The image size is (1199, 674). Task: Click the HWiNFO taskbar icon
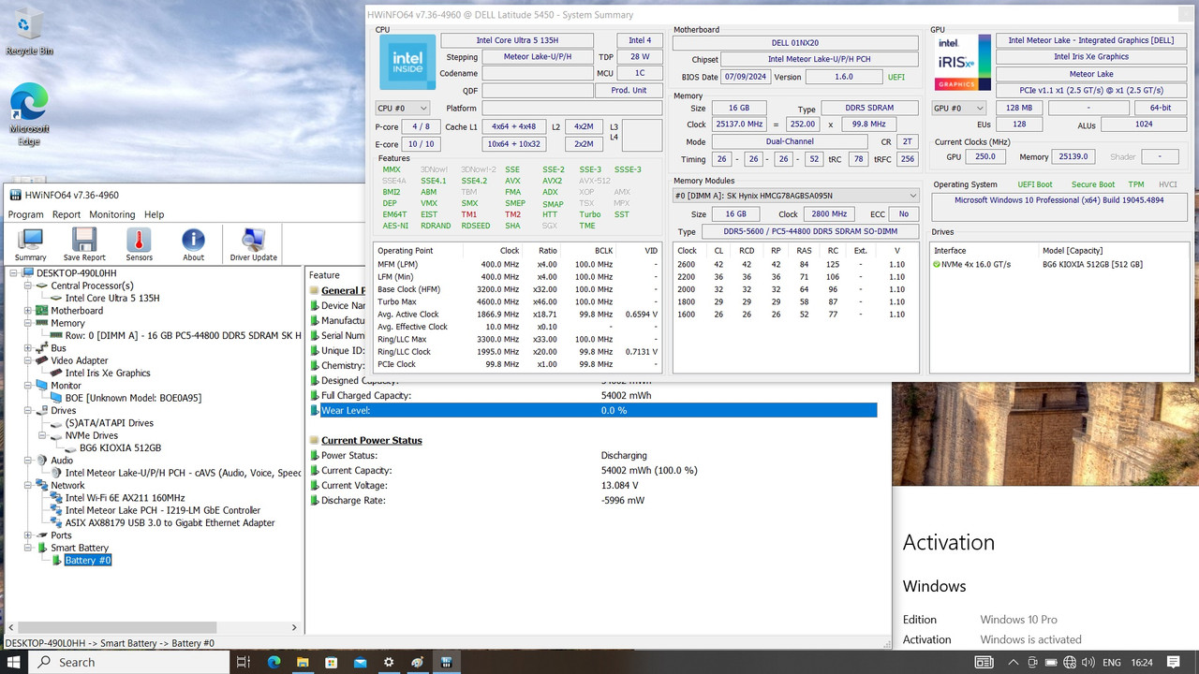point(446,662)
